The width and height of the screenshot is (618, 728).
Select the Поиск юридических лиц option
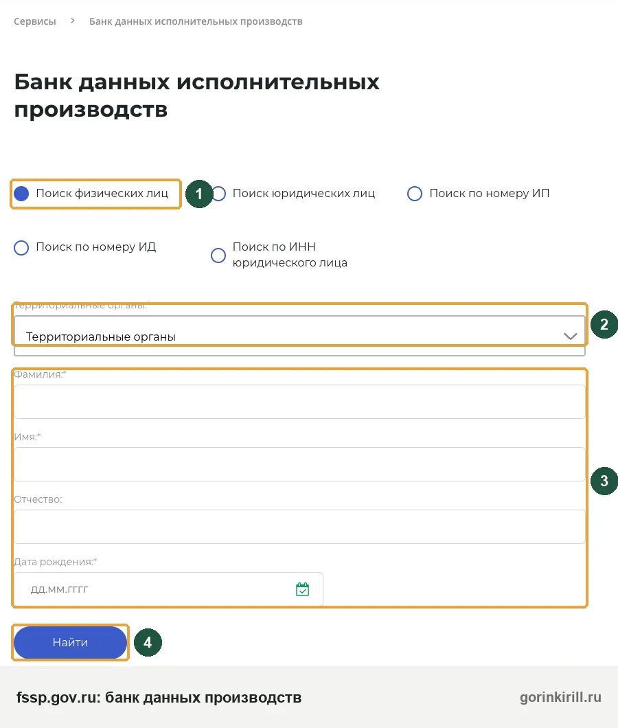click(218, 194)
